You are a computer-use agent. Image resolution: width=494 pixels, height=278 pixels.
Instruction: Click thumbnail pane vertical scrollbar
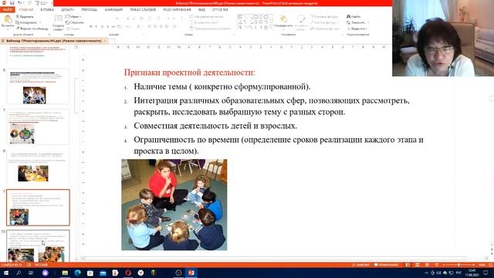(76, 95)
